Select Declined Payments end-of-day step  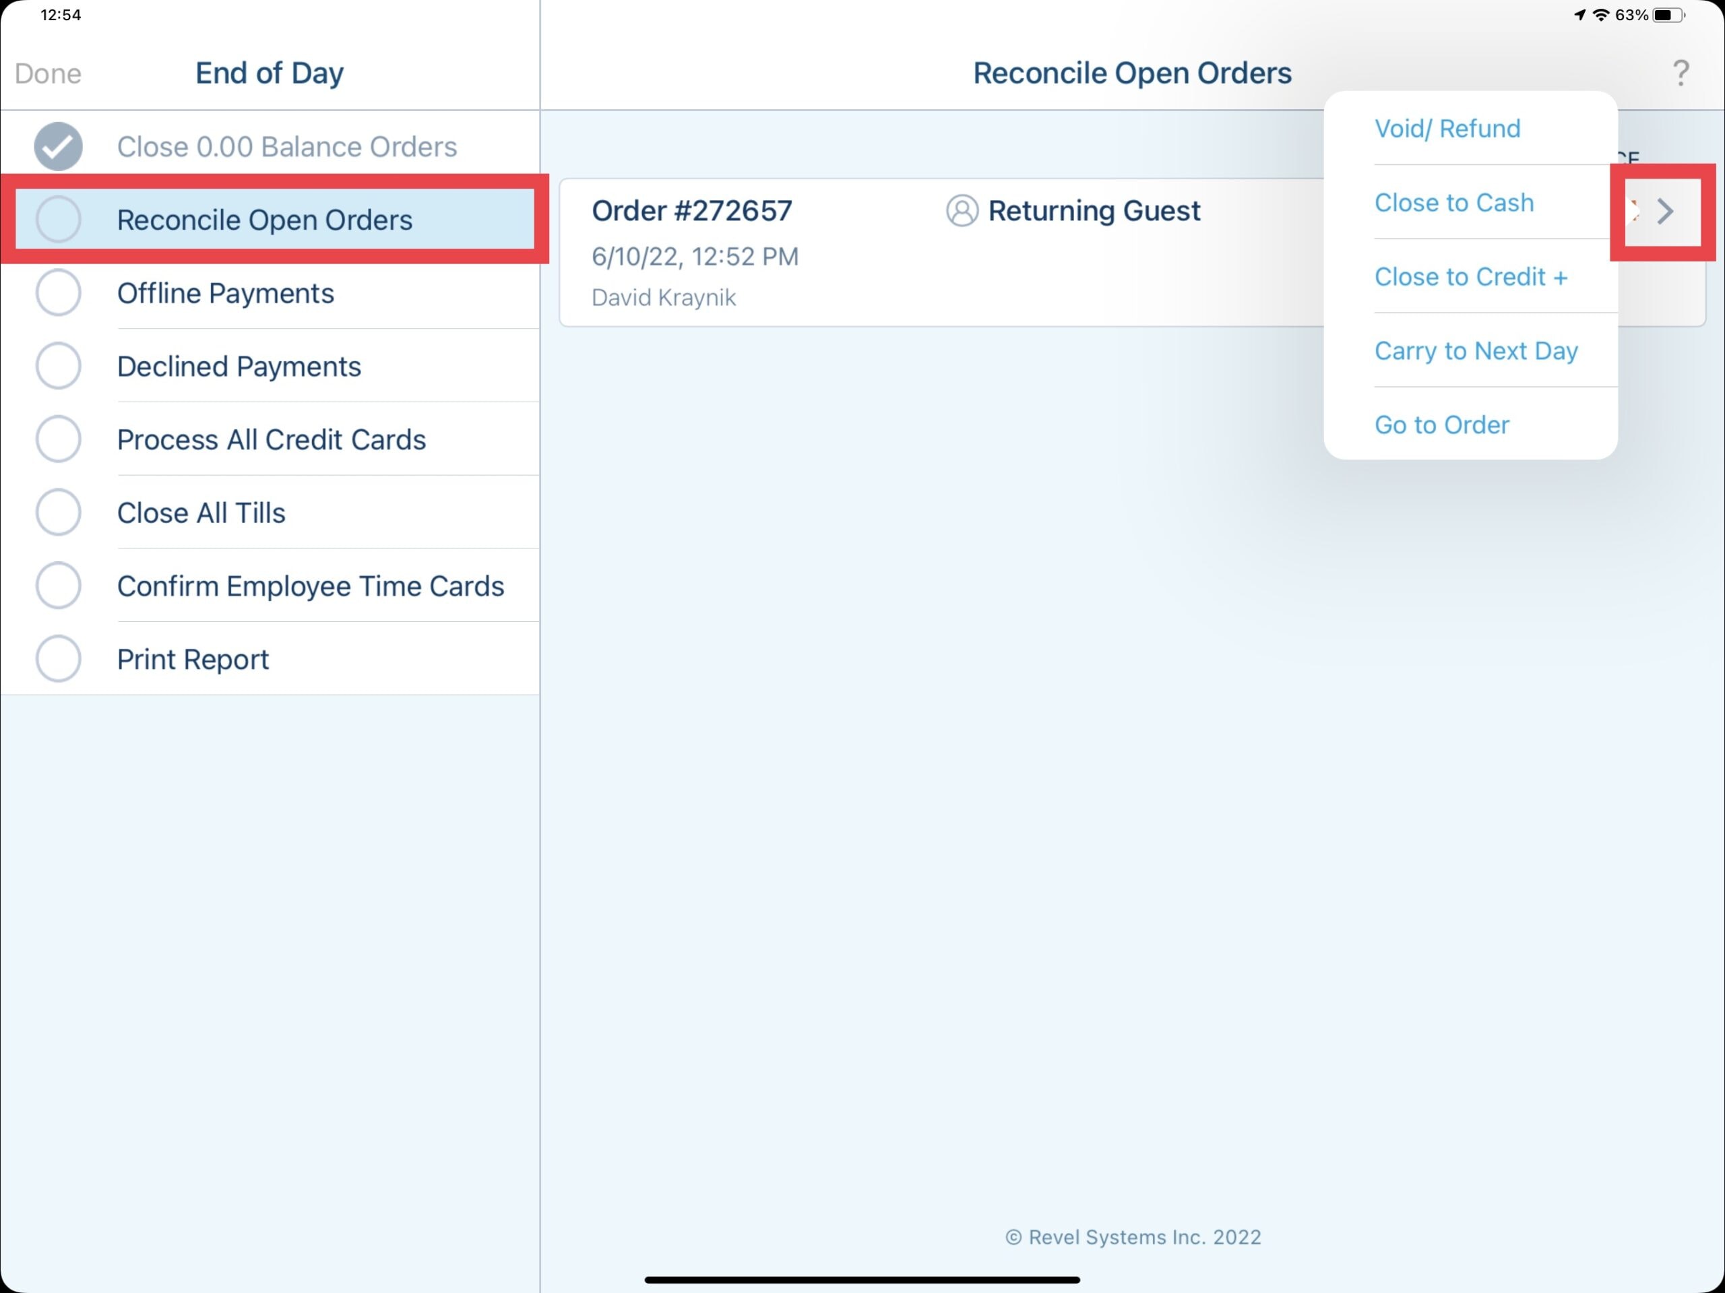pyautogui.click(x=238, y=365)
